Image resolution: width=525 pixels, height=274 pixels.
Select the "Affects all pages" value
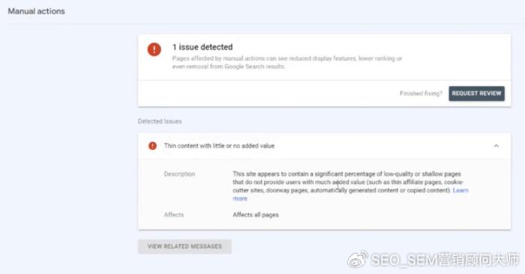point(256,215)
